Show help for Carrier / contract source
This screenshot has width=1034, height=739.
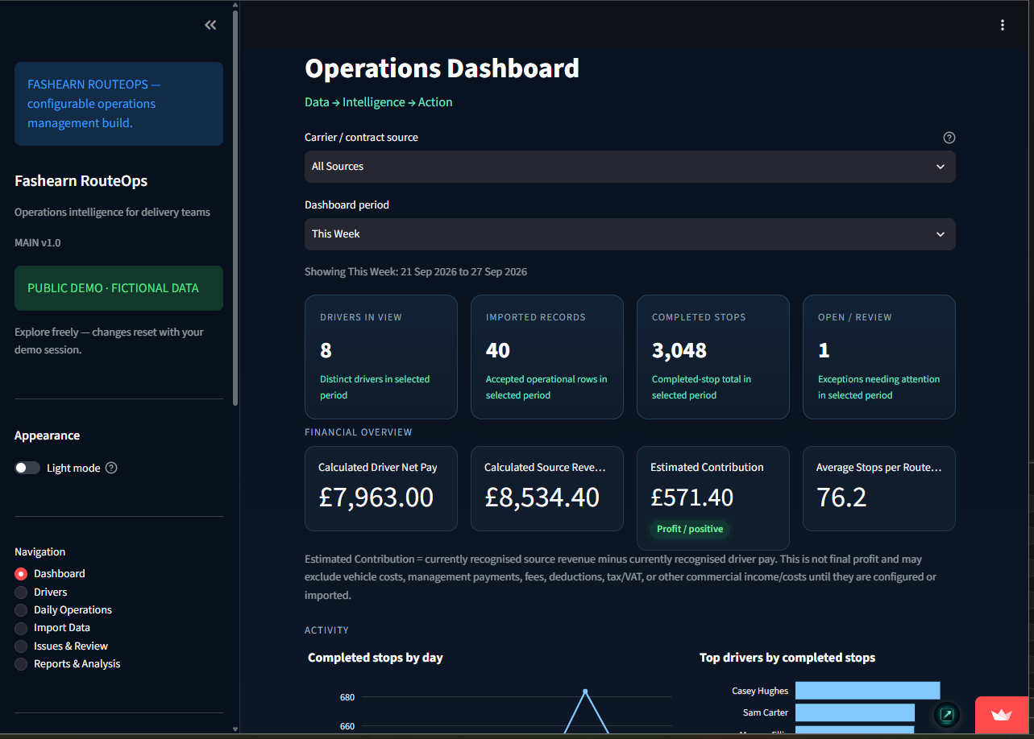tap(949, 138)
